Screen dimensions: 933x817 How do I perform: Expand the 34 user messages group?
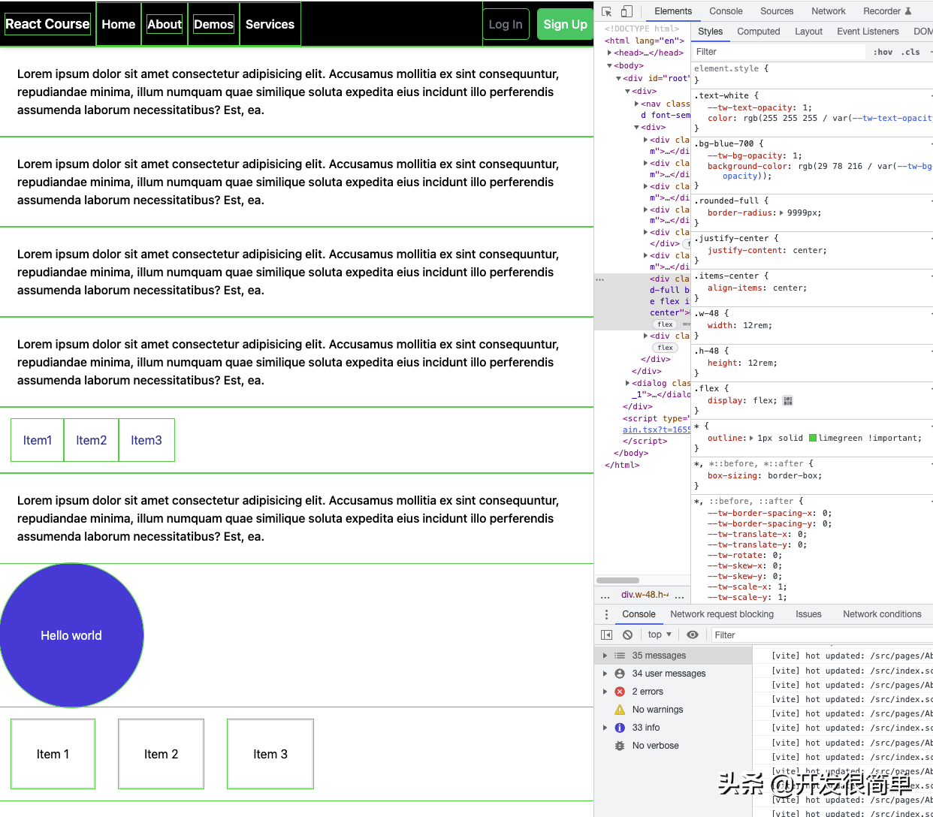click(605, 674)
